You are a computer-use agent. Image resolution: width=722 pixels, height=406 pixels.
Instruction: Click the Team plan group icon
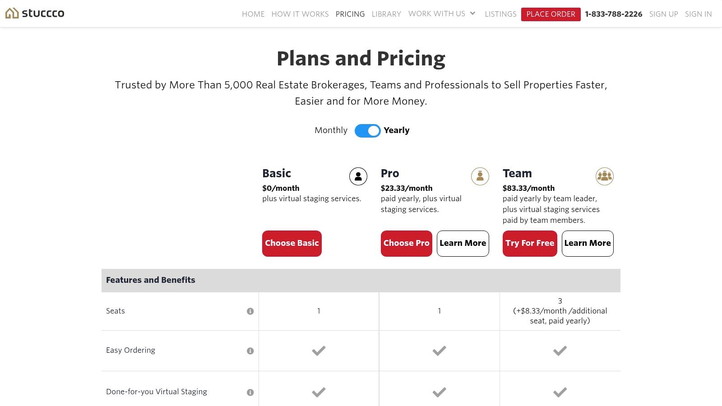(605, 176)
